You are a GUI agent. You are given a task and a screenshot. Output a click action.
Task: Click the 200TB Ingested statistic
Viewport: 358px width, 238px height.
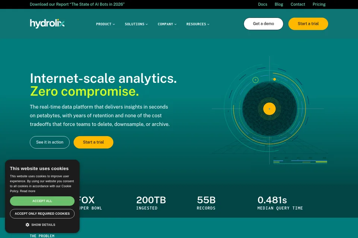(151, 203)
